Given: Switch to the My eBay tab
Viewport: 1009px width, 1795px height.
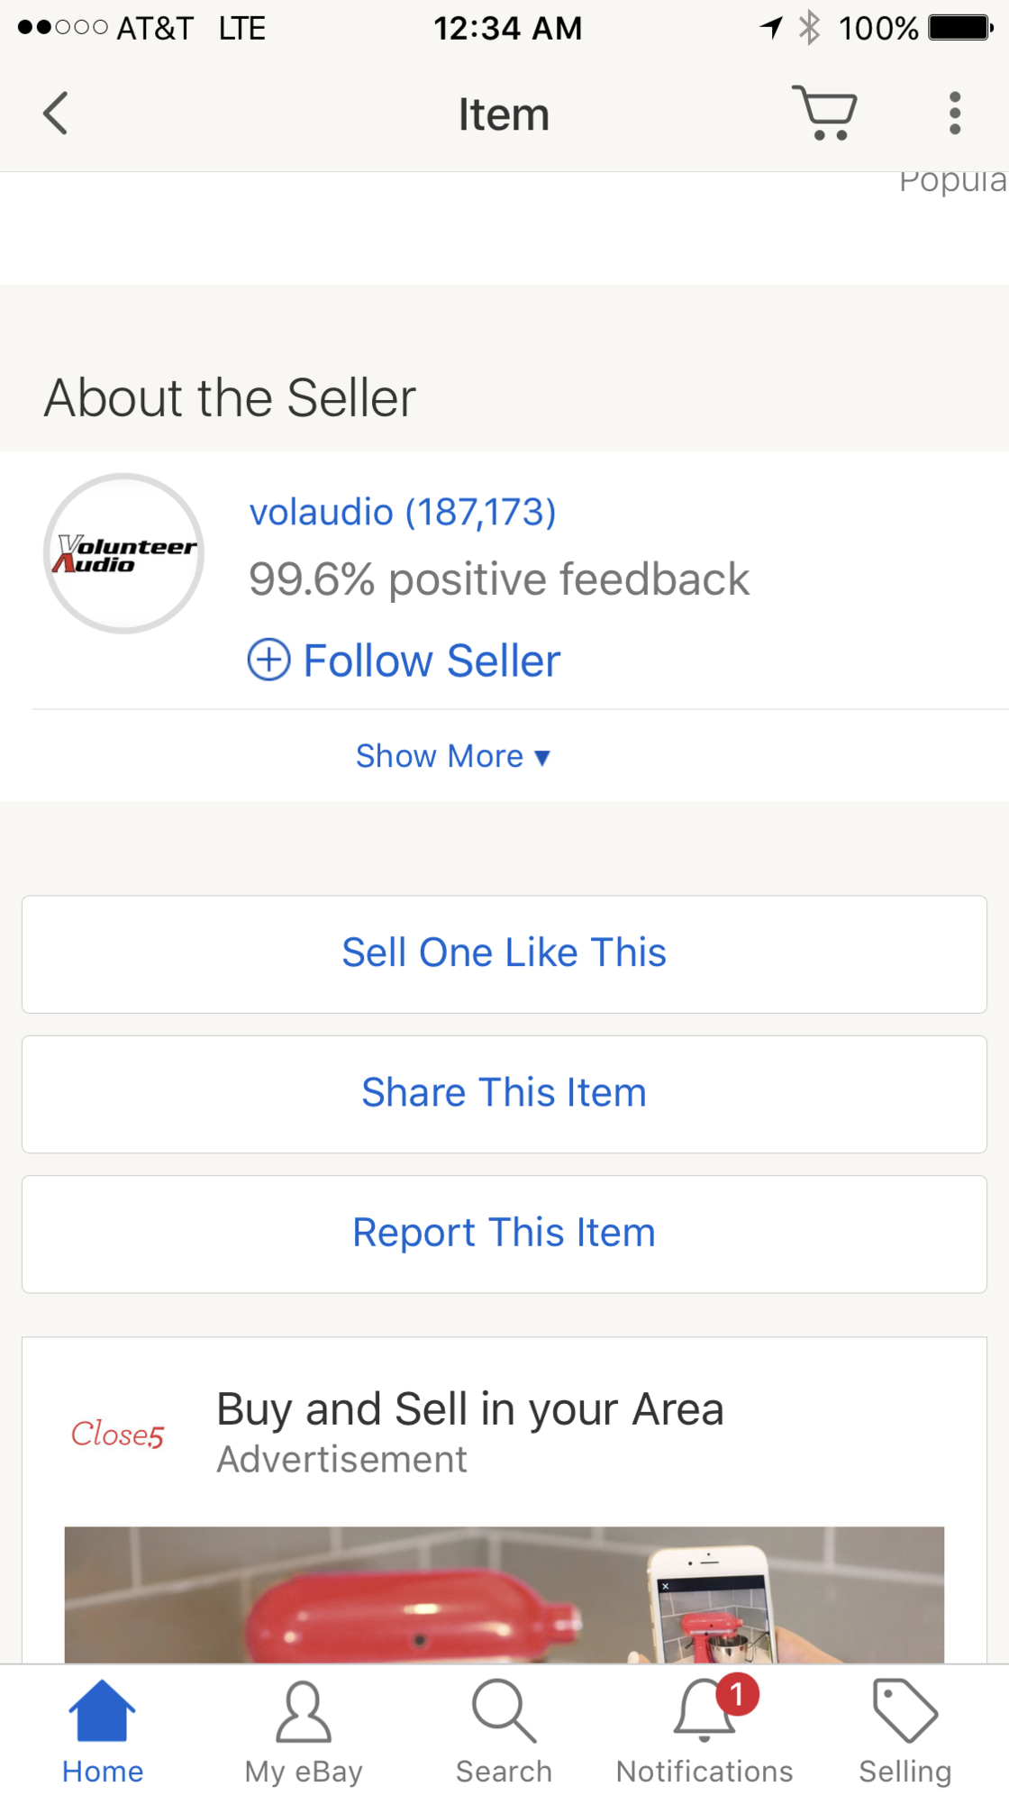Looking at the screenshot, I should 304,1732.
